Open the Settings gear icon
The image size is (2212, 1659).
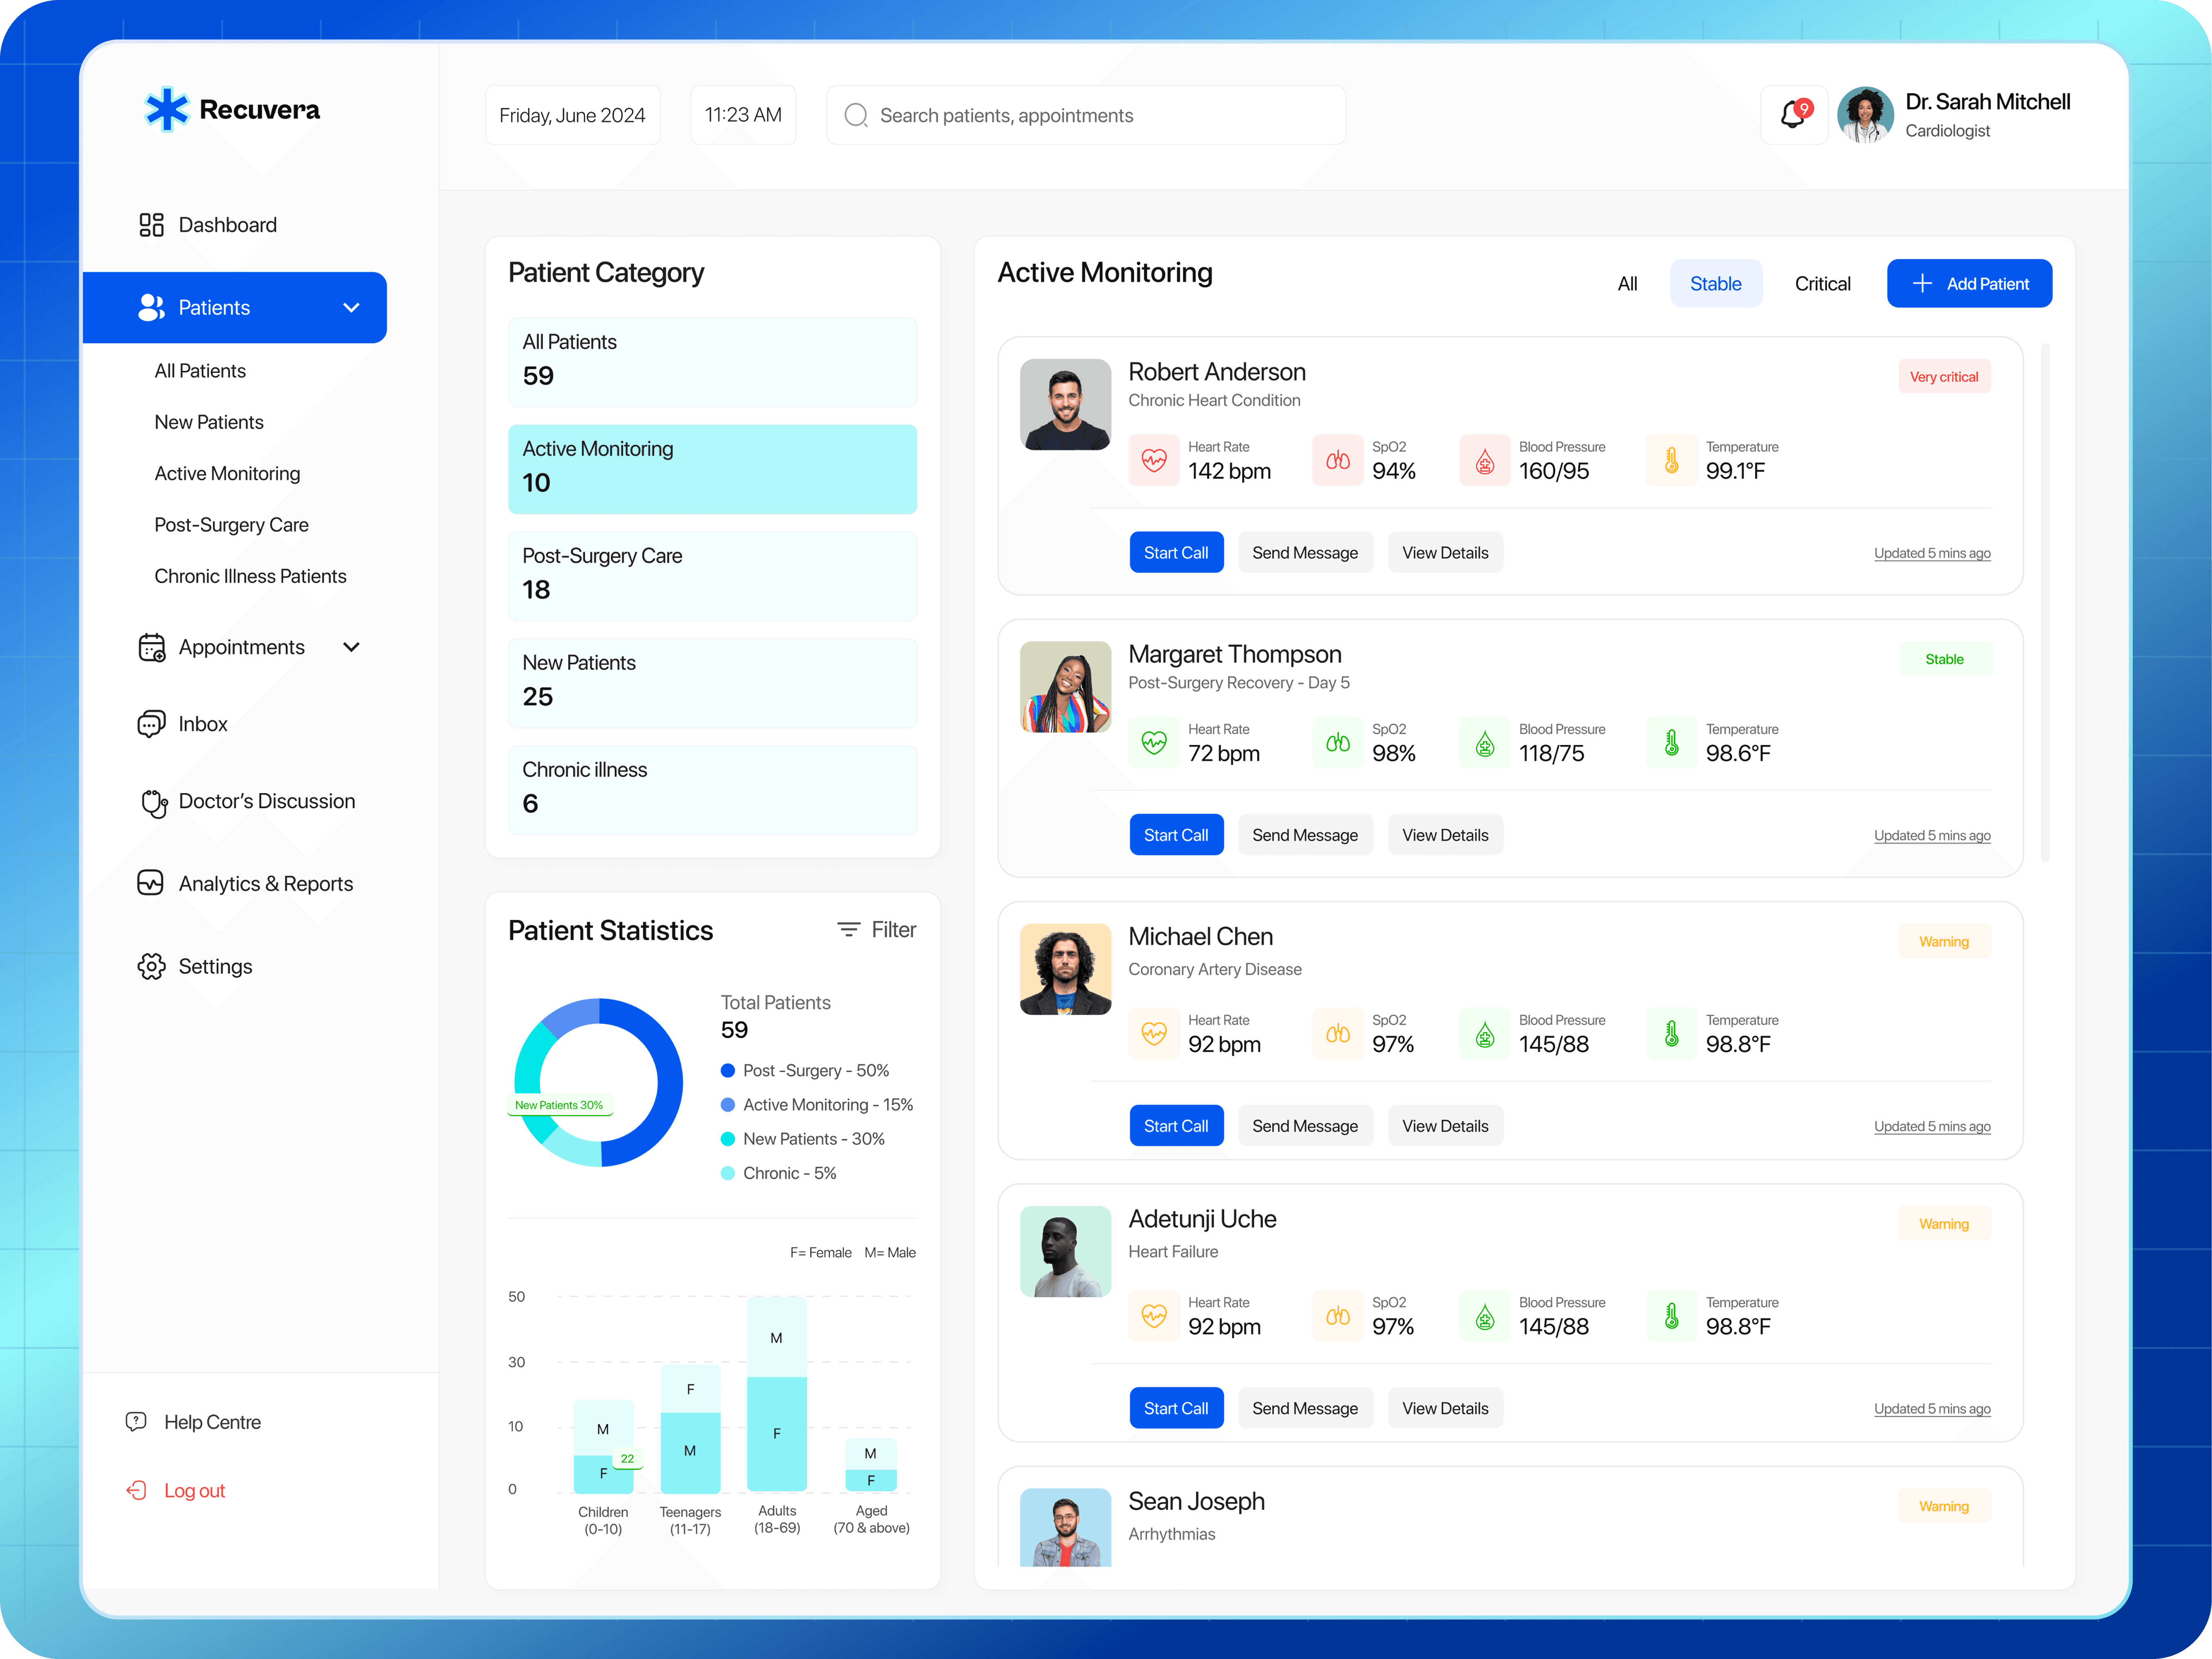pos(151,966)
